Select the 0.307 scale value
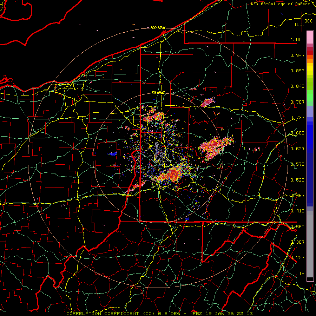 point(297,242)
